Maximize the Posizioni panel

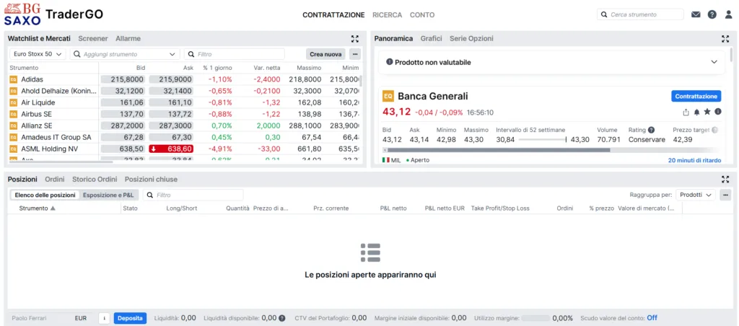click(x=725, y=180)
